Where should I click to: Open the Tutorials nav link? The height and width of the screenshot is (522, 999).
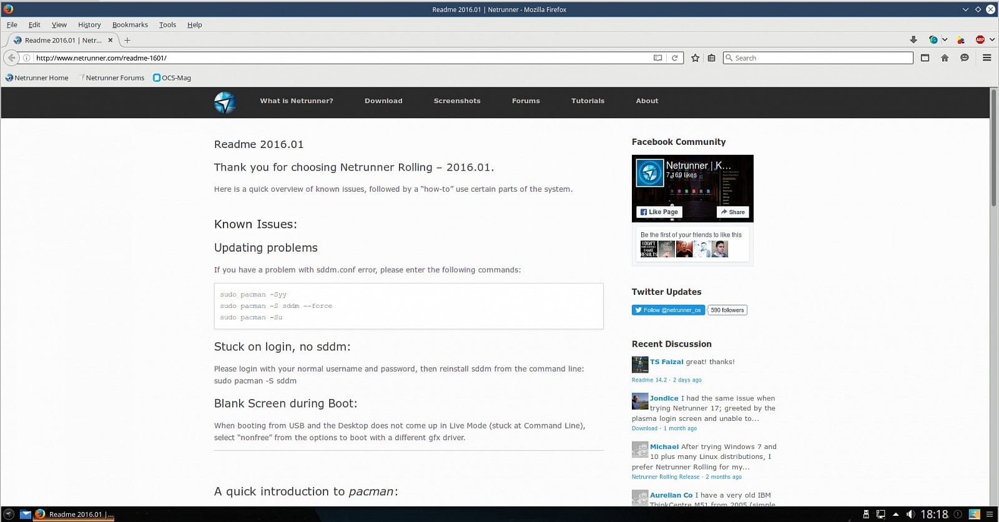pos(588,101)
